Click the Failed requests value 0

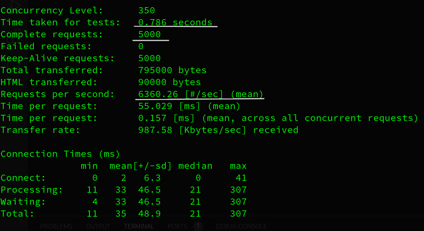click(141, 46)
